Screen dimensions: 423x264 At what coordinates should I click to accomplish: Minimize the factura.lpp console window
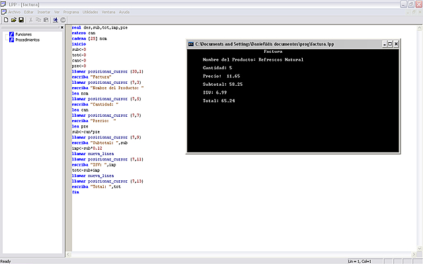click(385, 44)
